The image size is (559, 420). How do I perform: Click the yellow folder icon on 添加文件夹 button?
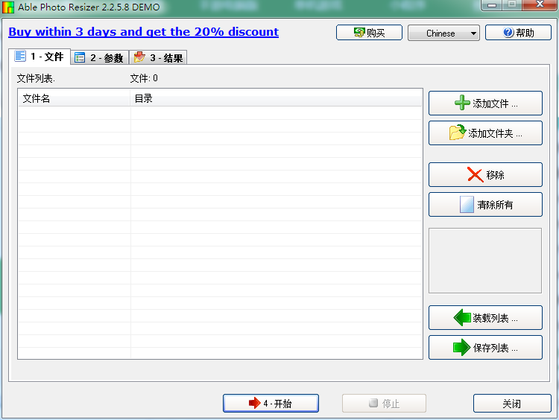(458, 132)
